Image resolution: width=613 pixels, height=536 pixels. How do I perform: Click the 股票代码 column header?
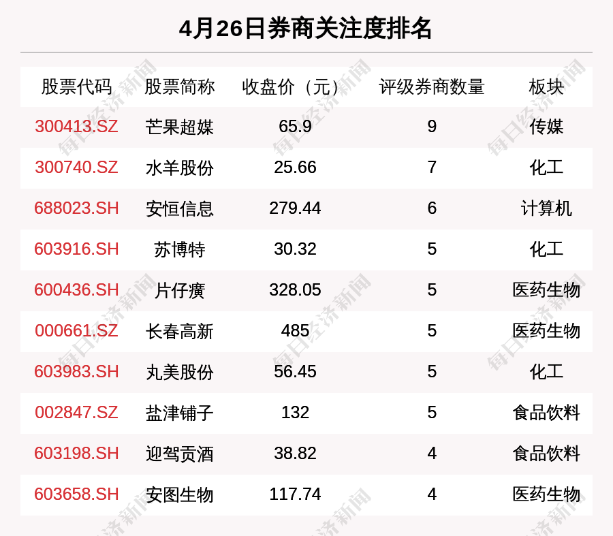pos(76,86)
